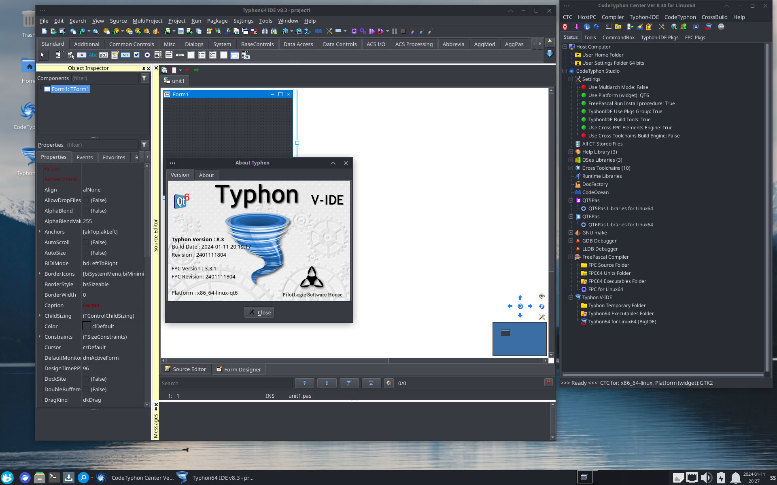Click the Typhon 64 tornado icon in CodeTyphon Center
Viewport: 777px width, 485px height.
coord(708,27)
